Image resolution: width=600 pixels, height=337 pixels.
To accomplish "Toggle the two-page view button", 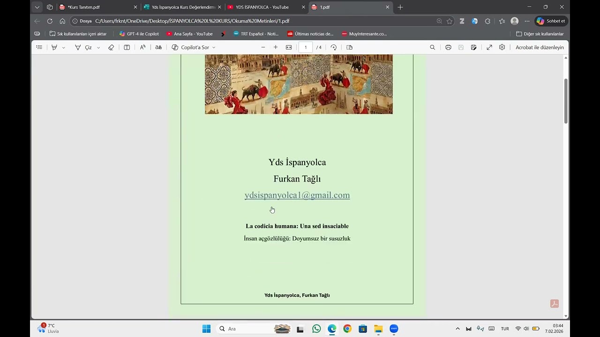I will tap(349, 47).
